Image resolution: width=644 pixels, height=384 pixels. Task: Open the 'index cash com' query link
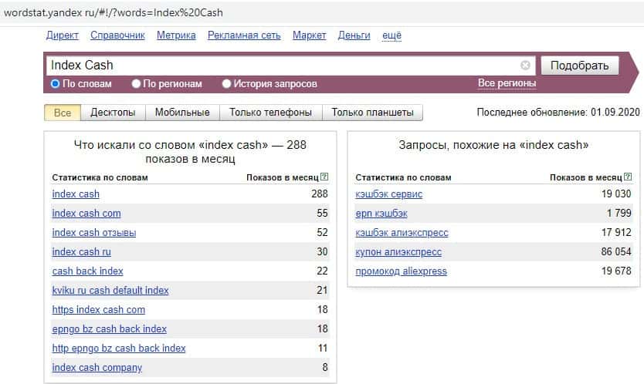coord(86,214)
